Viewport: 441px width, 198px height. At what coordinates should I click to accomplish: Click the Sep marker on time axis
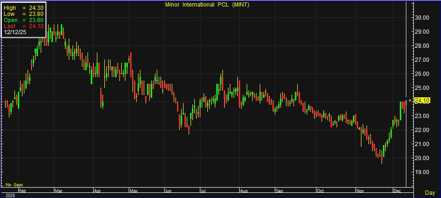point(279,191)
